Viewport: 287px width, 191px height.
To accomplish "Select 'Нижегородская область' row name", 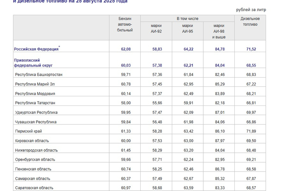I will tap(36, 150).
